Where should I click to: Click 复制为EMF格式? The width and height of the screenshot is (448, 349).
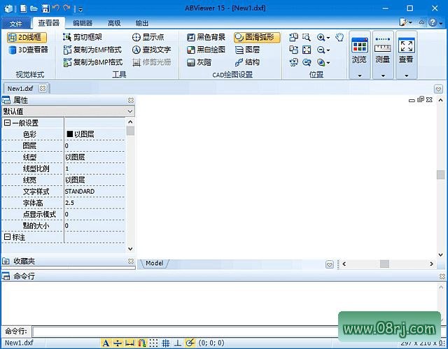point(92,50)
